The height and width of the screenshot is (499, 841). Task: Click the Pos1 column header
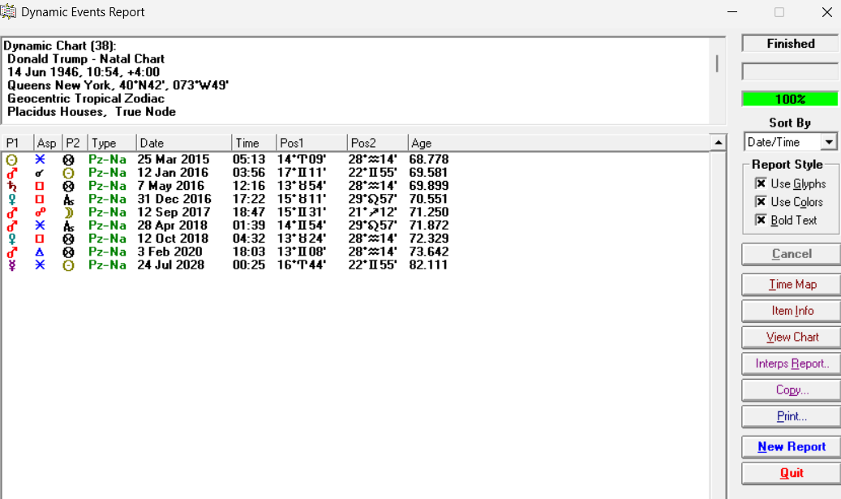pyautogui.click(x=311, y=144)
